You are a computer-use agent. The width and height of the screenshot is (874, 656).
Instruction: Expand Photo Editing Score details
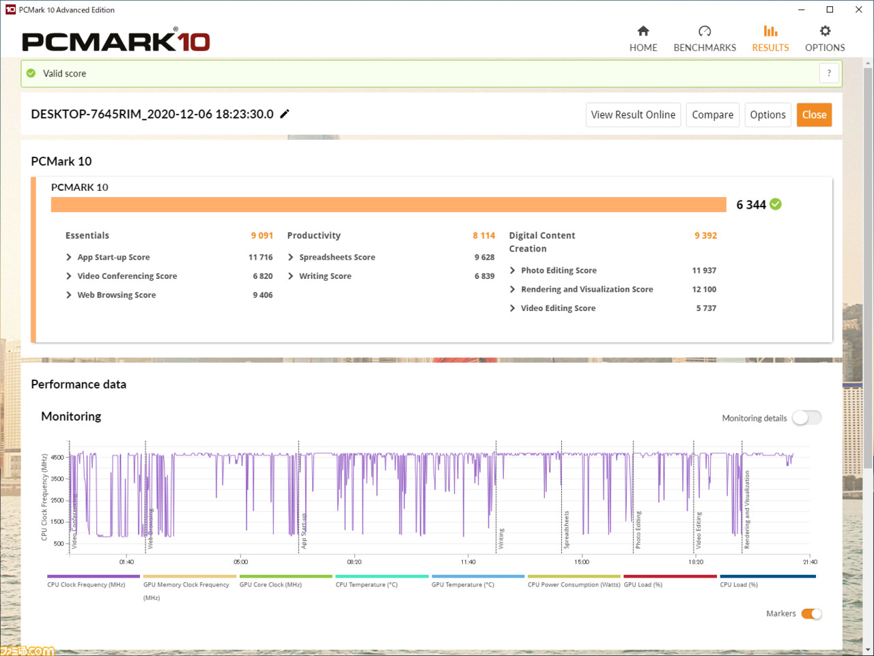(513, 271)
